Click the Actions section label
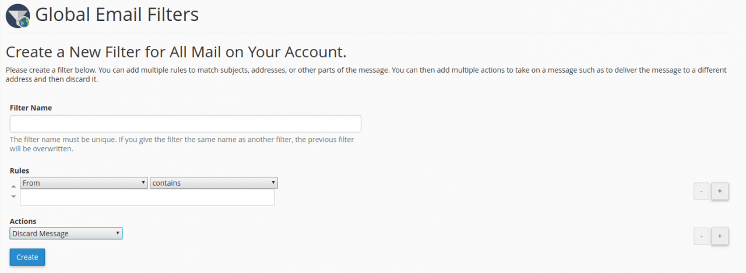This screenshot has height=273, width=746. click(x=23, y=221)
